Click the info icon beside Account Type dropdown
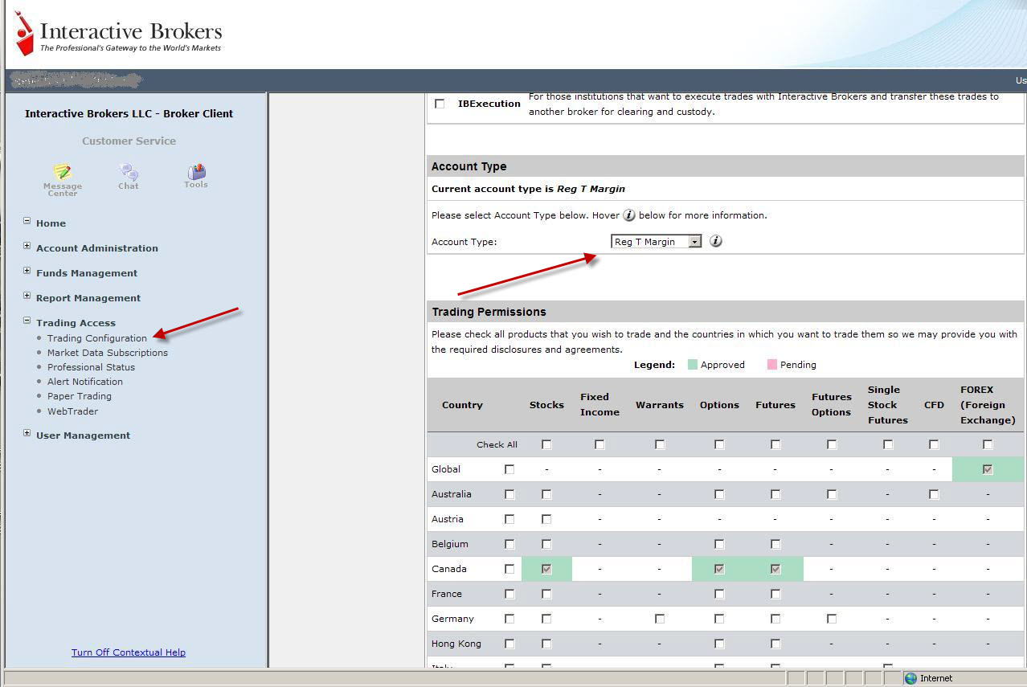This screenshot has width=1027, height=687. [716, 241]
